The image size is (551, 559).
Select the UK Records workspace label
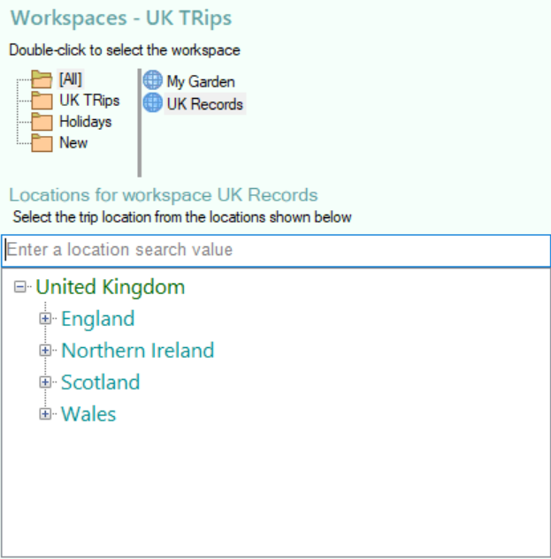click(x=205, y=104)
